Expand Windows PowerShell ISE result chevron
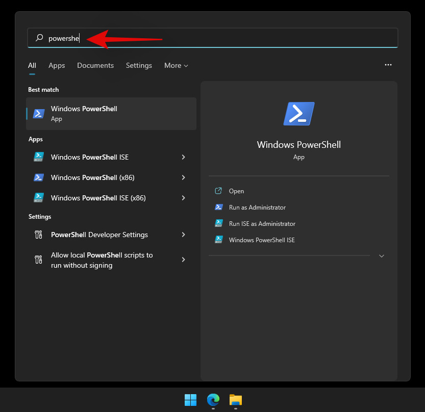This screenshot has width=425, height=412. pyautogui.click(x=183, y=157)
